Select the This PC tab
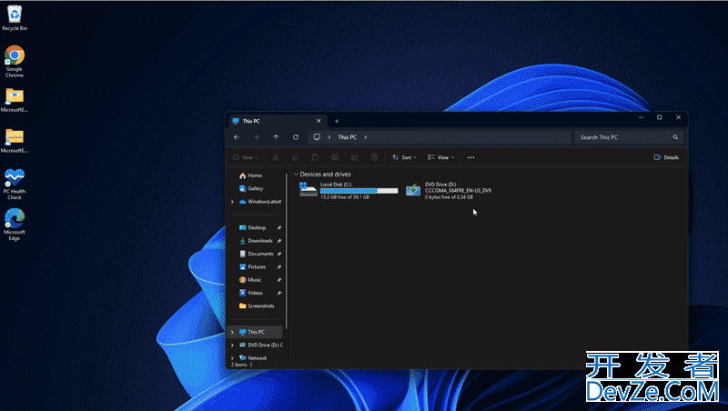Image resolution: width=728 pixels, height=411 pixels. [x=273, y=121]
